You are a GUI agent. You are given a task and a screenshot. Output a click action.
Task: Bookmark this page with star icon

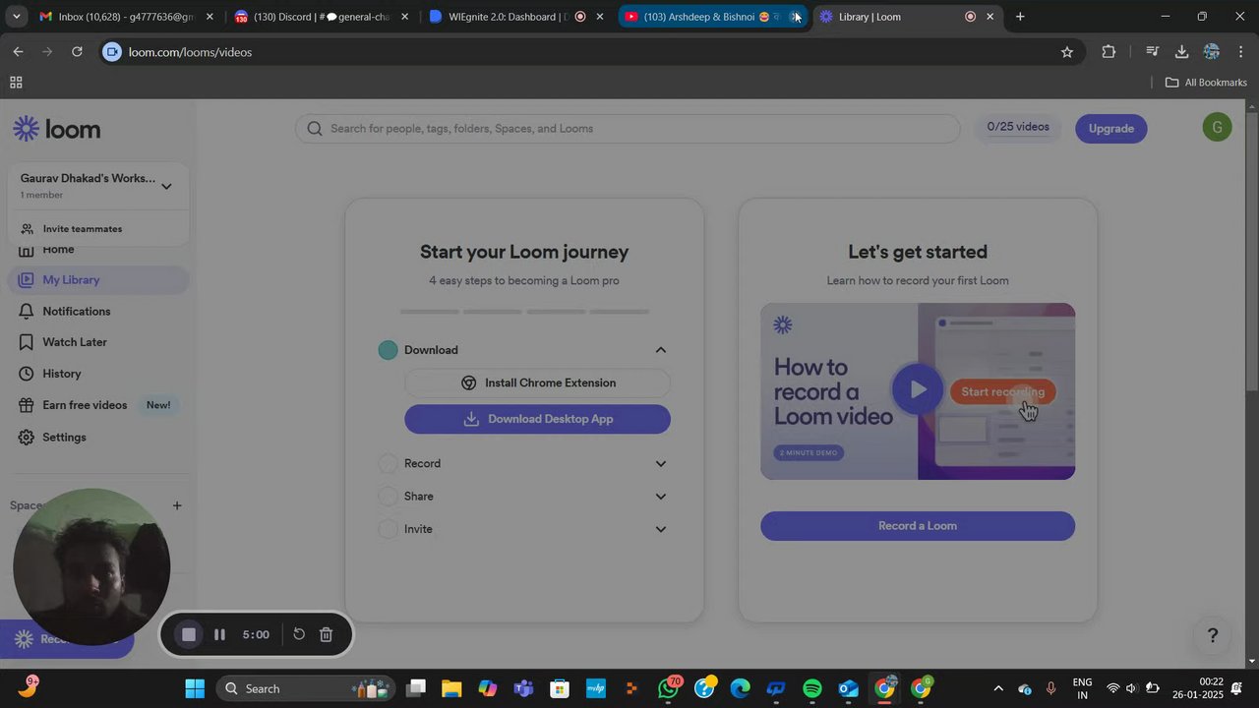point(1067,52)
